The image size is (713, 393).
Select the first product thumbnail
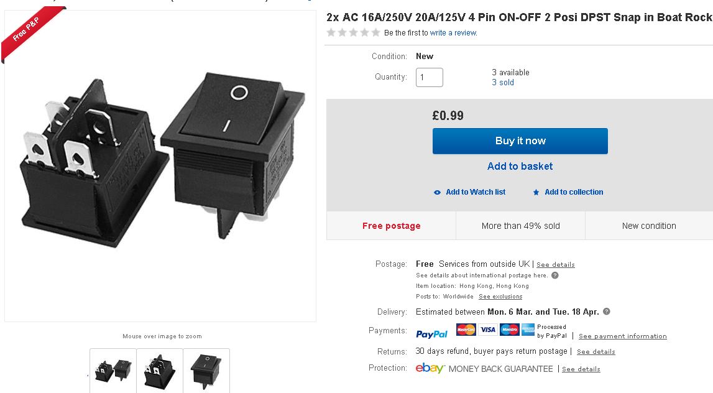pyautogui.click(x=113, y=371)
